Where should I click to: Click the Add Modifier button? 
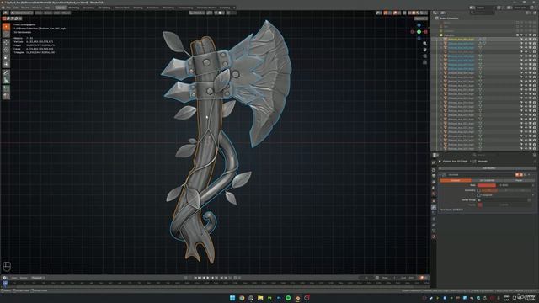point(488,168)
